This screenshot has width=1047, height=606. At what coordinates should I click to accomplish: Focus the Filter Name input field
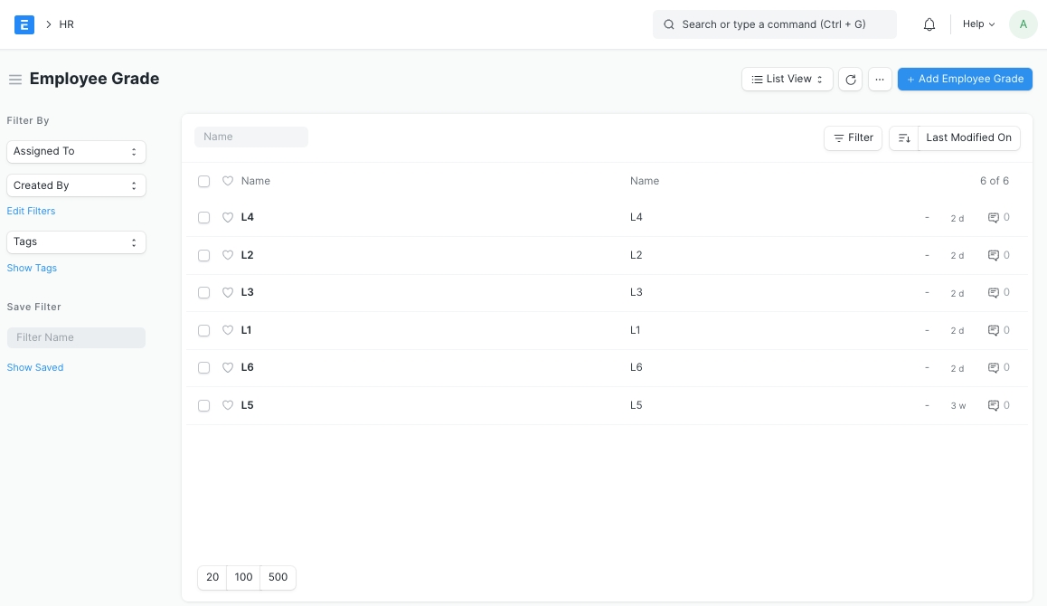pos(76,337)
